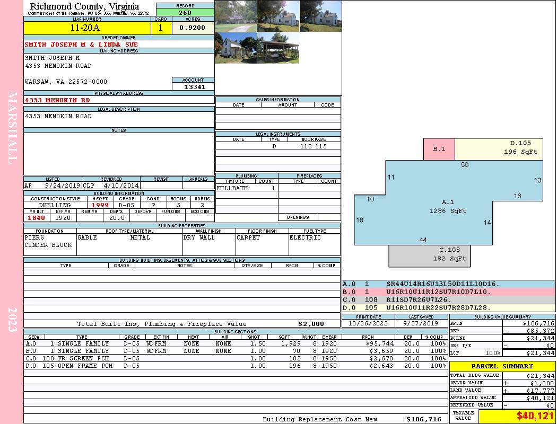Image resolution: width=557 pixels, height=424 pixels.
Task: Click the EFF YR value 1920
Action: click(x=63, y=218)
